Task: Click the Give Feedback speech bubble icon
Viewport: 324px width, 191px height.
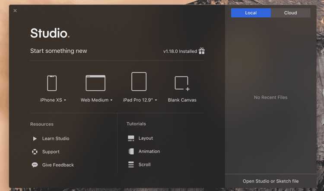Action: (35, 165)
